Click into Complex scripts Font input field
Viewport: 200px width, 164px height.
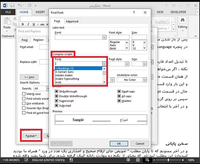point(79,64)
